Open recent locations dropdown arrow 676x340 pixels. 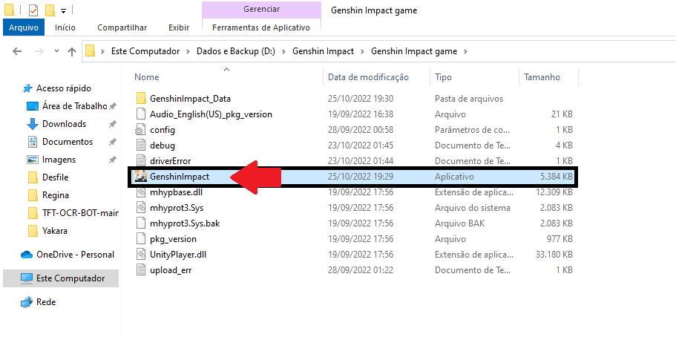click(56, 51)
